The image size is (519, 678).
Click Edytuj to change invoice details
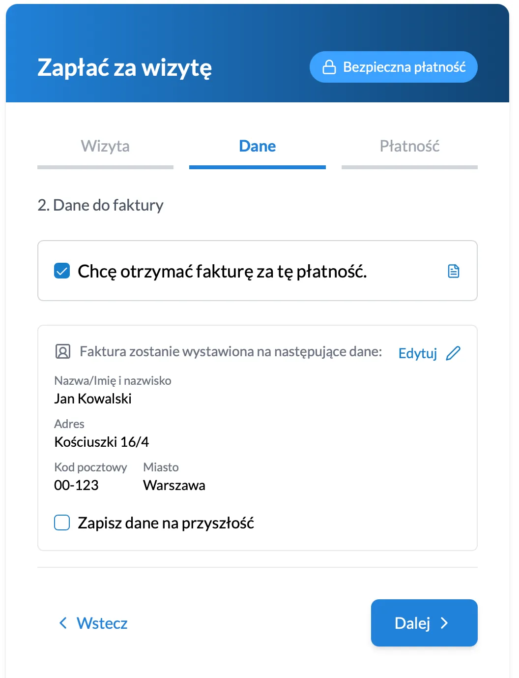[417, 353]
